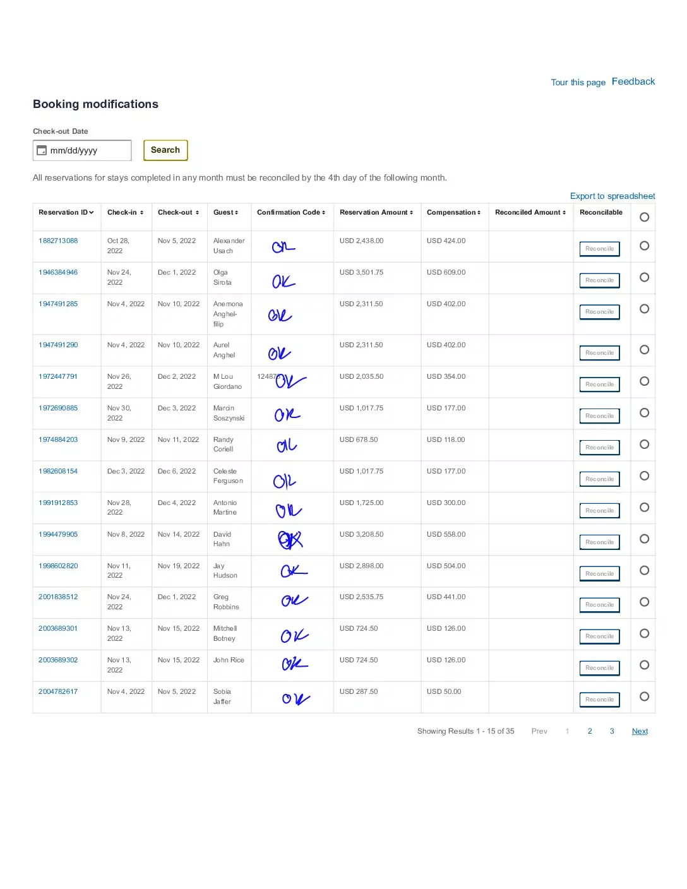Select all rows with header radio button
Image resolution: width=687 pixels, height=889 pixels.
click(644, 217)
